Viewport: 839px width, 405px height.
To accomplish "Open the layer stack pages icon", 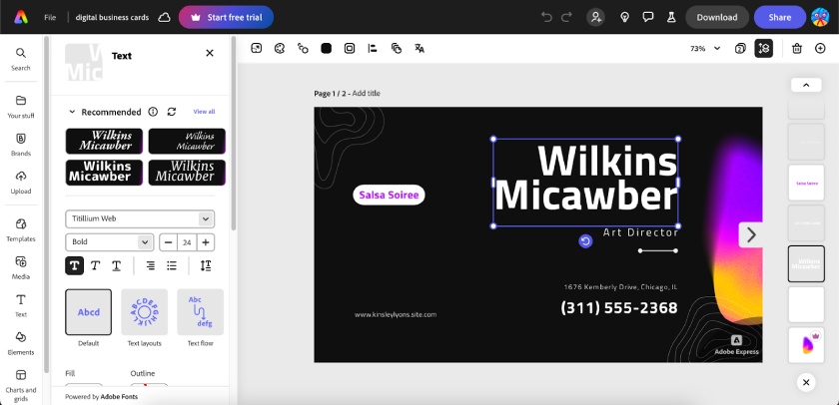I will coord(763,48).
